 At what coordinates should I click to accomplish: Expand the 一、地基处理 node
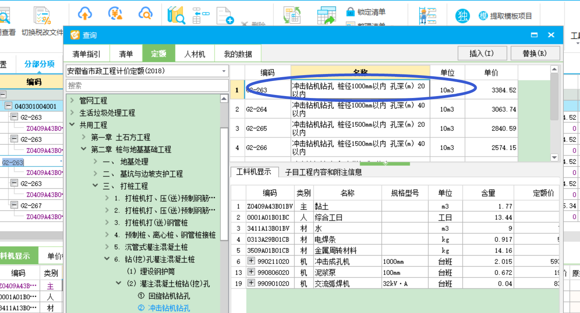click(x=96, y=162)
